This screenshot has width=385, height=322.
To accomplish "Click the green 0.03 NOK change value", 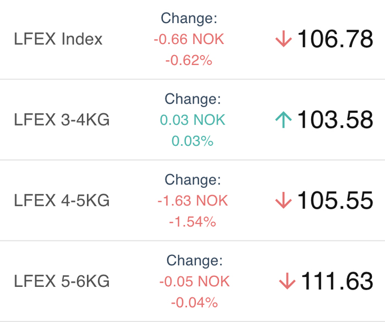I will (193, 119).
